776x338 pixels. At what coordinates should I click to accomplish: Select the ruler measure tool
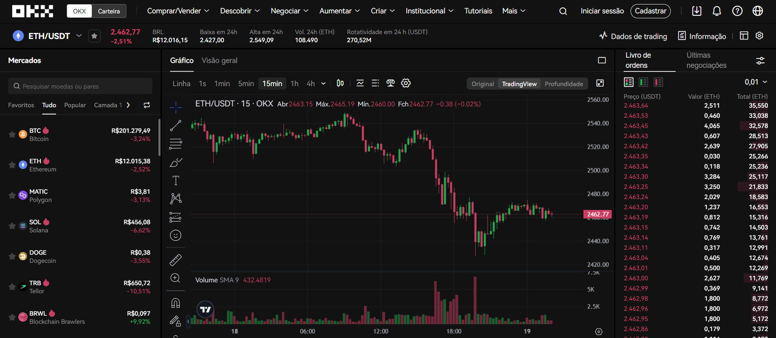(176, 260)
